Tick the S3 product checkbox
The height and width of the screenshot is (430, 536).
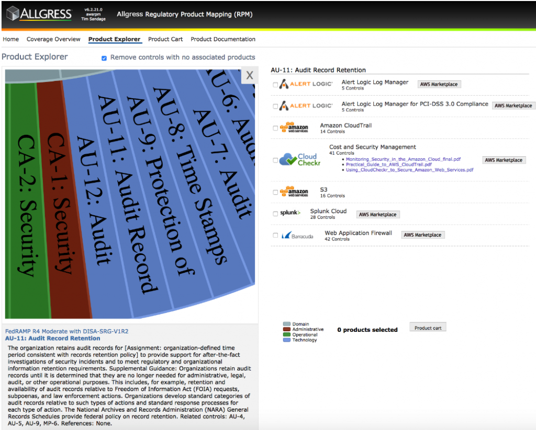pos(275,192)
